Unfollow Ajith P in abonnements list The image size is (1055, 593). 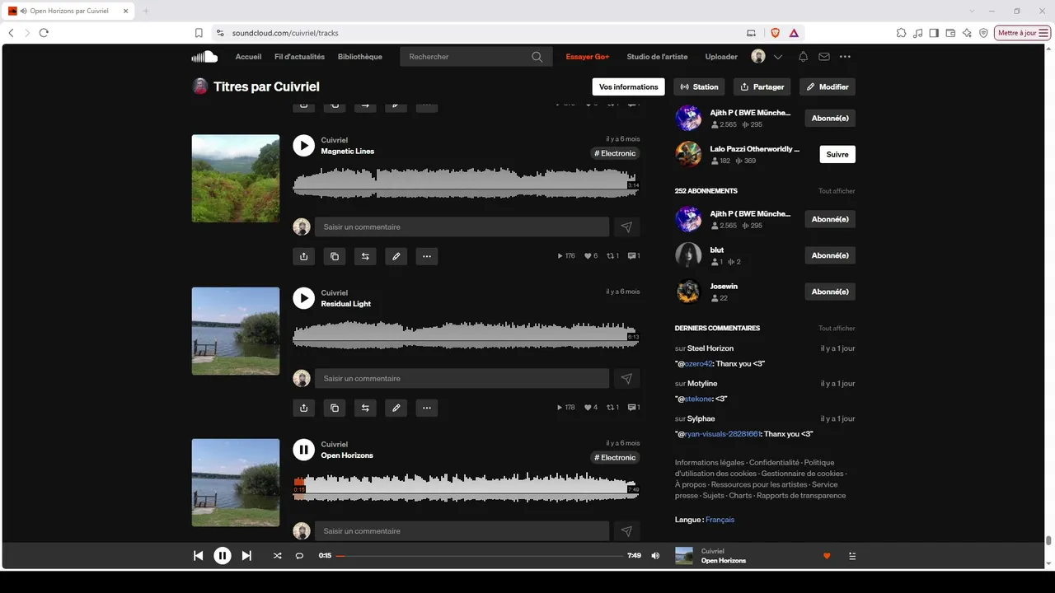click(x=830, y=219)
